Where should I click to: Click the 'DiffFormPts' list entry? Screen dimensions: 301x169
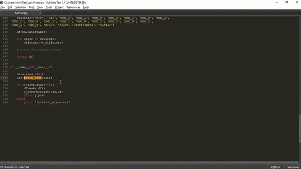84,25
